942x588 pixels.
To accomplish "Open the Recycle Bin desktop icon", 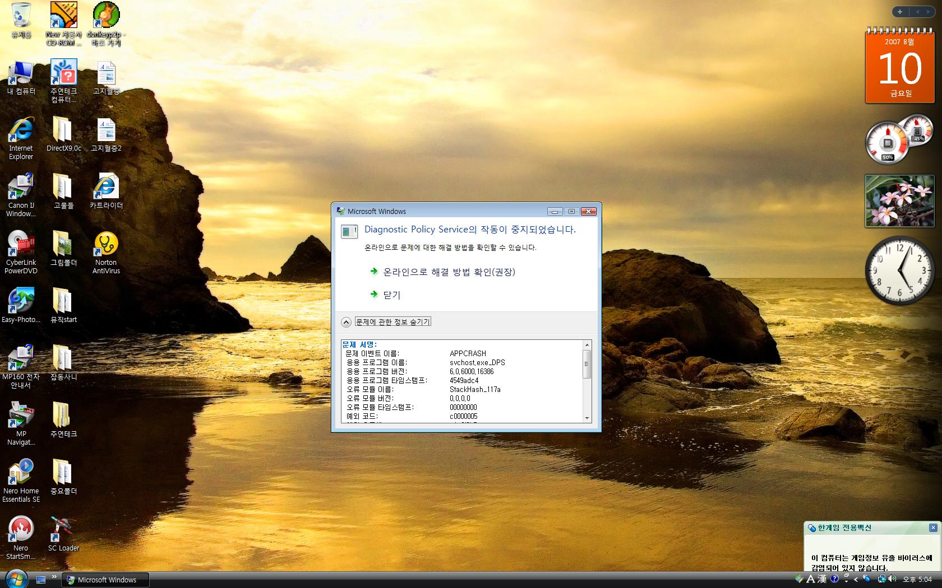I will 21,20.
